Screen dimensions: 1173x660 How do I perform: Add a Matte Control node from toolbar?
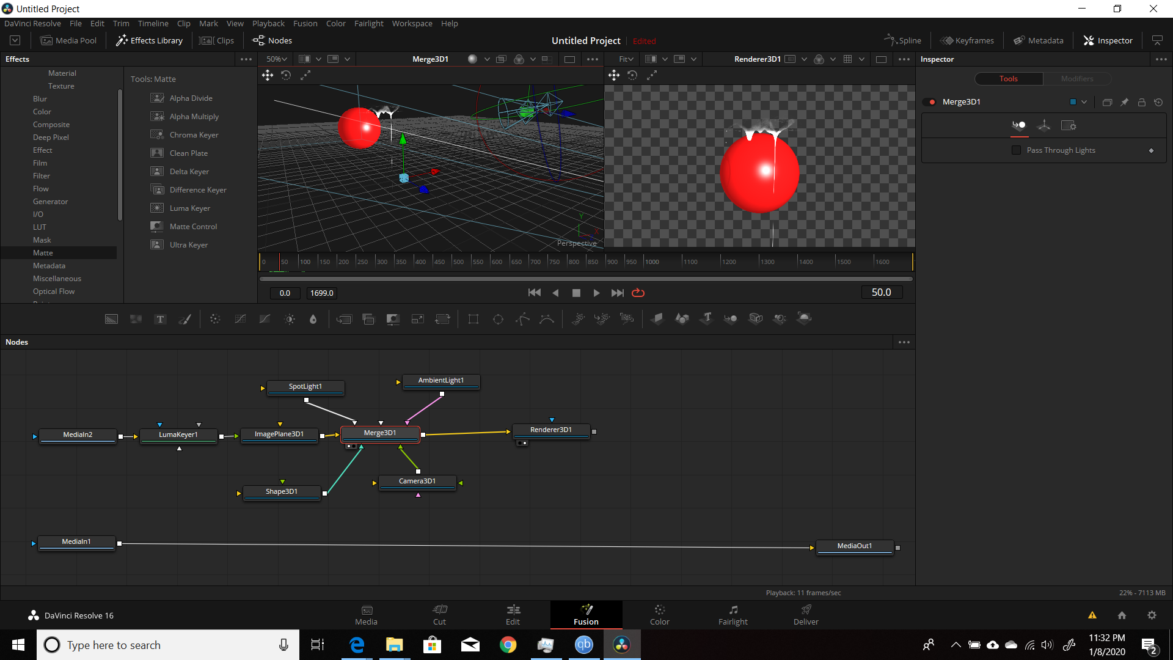(393, 319)
